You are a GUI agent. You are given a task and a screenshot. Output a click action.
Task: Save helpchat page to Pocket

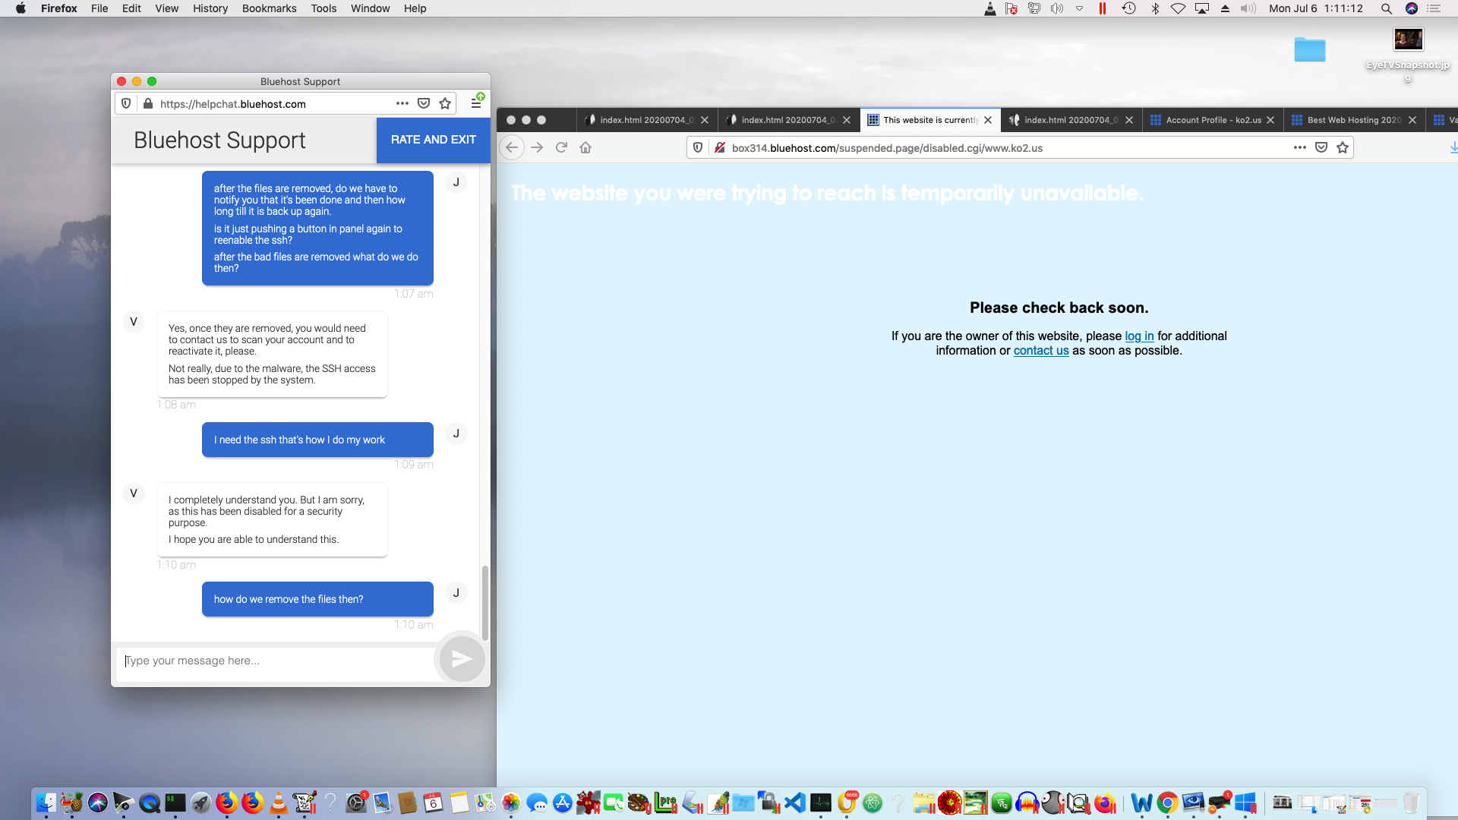[x=424, y=103]
